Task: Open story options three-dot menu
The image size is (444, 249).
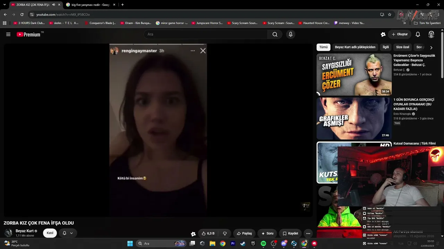Action: [193, 51]
